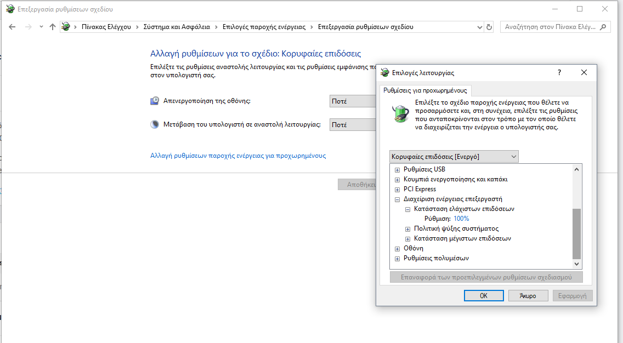623x343 pixels.
Task: Expand Οθόνη node
Action: (397, 249)
